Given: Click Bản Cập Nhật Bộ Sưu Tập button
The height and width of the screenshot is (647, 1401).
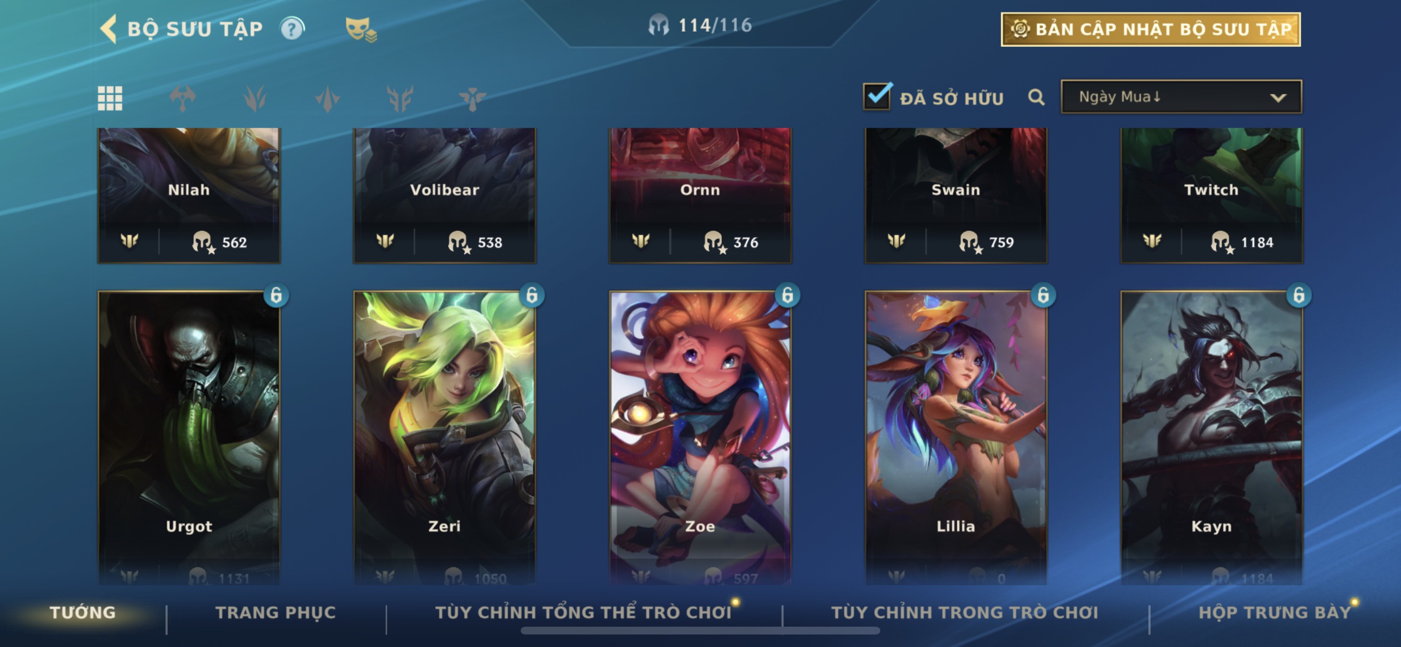Looking at the screenshot, I should 1150,29.
